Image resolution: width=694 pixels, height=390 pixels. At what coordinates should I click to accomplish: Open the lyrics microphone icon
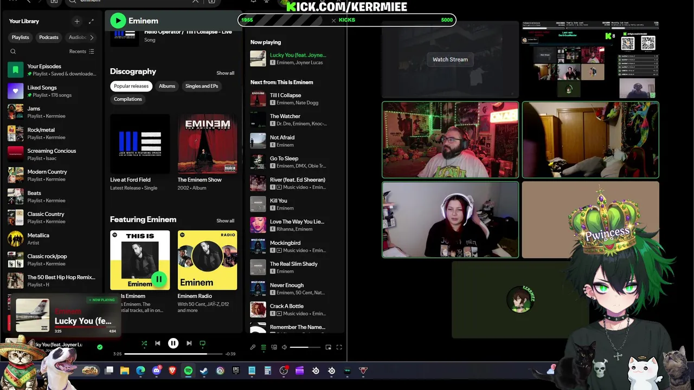(253, 347)
